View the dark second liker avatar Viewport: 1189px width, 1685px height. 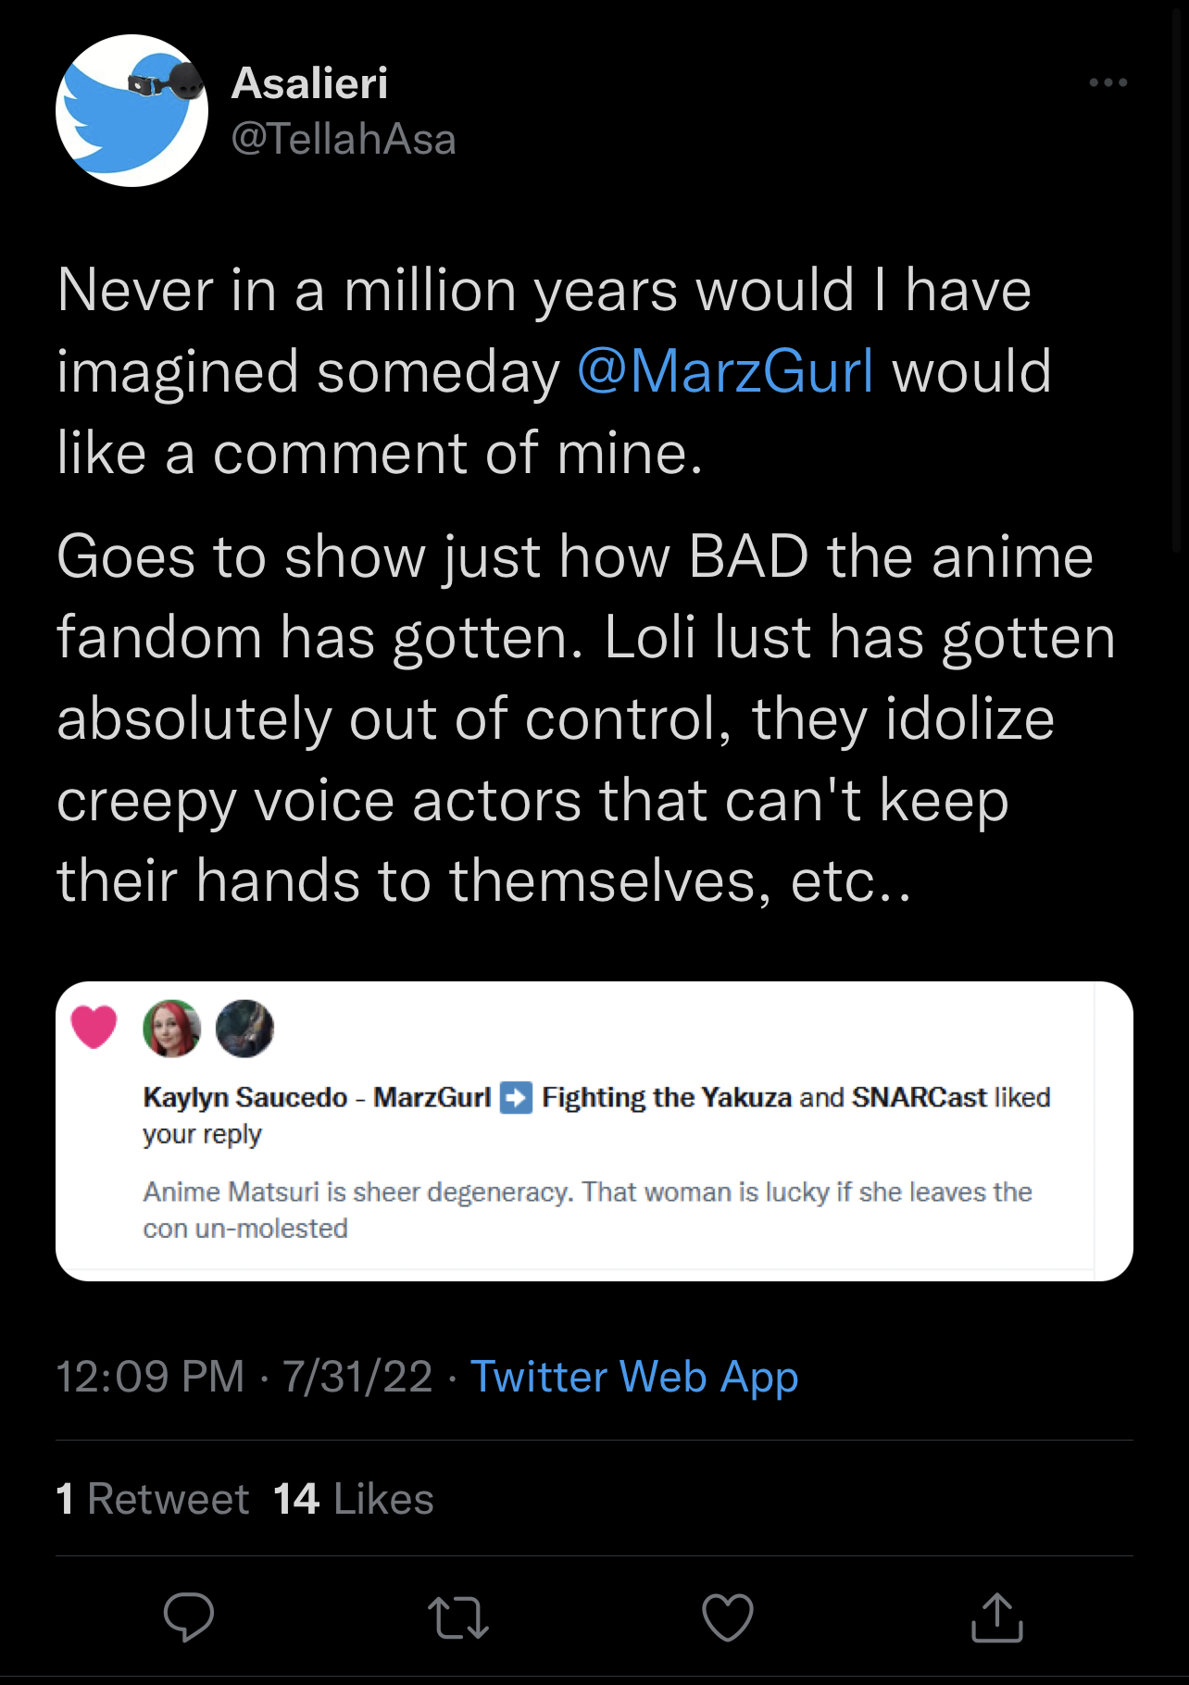tap(244, 1029)
